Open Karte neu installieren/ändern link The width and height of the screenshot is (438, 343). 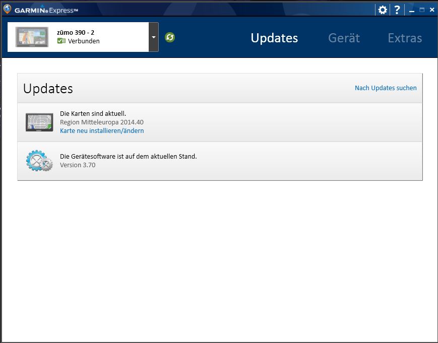point(102,130)
